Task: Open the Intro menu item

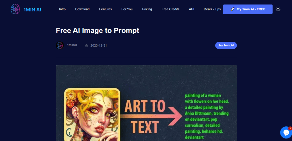Action: point(62,9)
